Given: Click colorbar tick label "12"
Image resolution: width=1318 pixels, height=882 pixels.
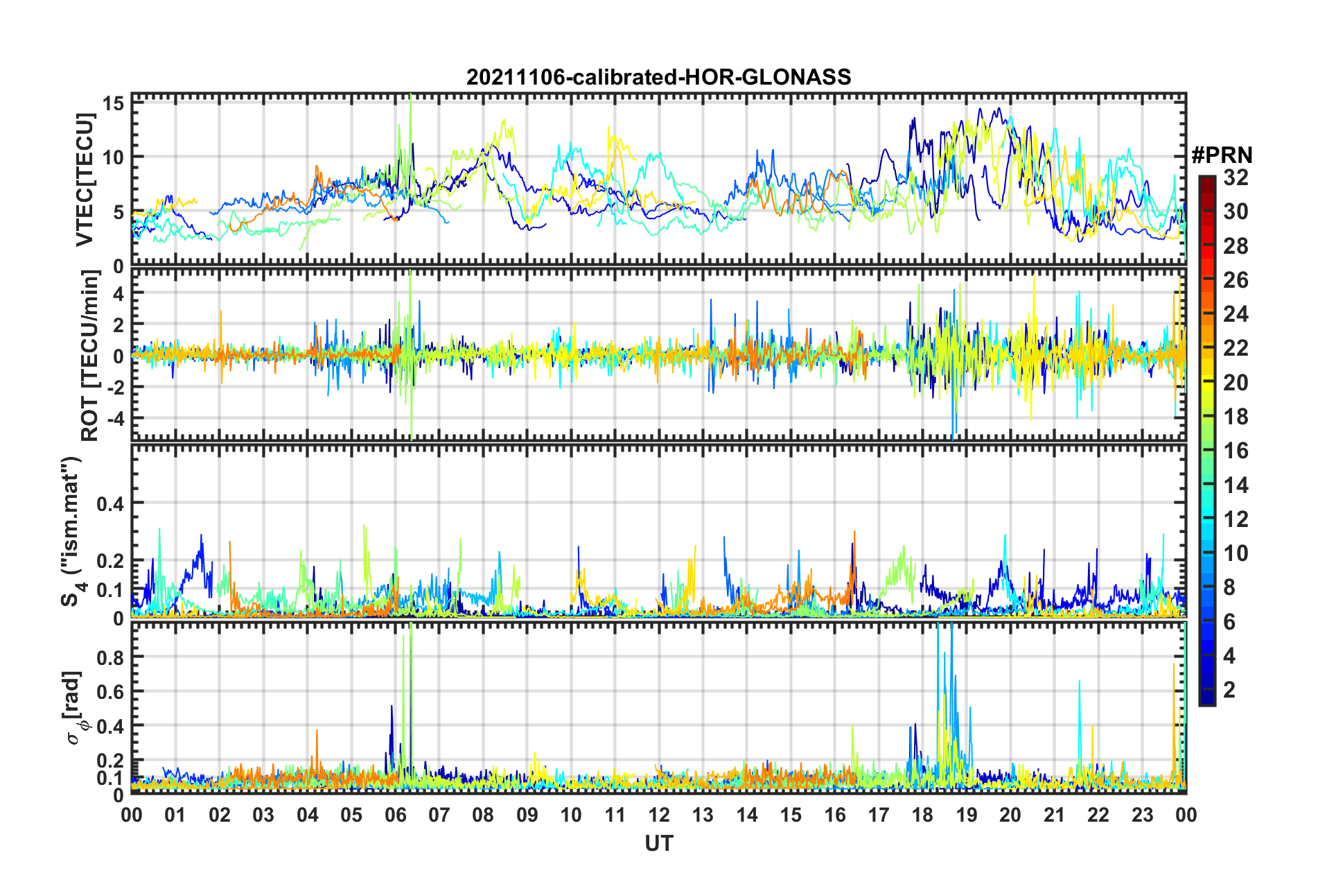Looking at the screenshot, I should click(1236, 519).
